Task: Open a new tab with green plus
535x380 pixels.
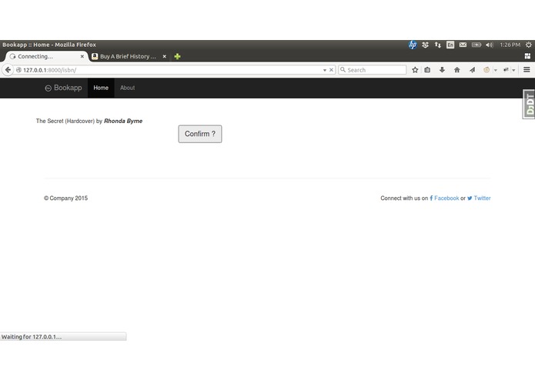Action: point(177,56)
